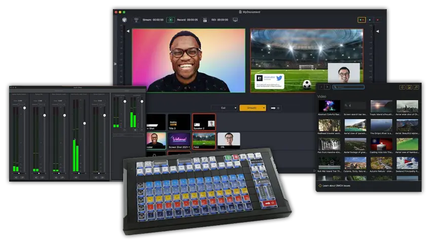Open the first channel's delay dropdown in mixer
Viewport: 431px width, 242px height.
(x=21, y=105)
